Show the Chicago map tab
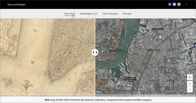Screen dimensions: 196x103 pyautogui.click(x=127, y=14)
